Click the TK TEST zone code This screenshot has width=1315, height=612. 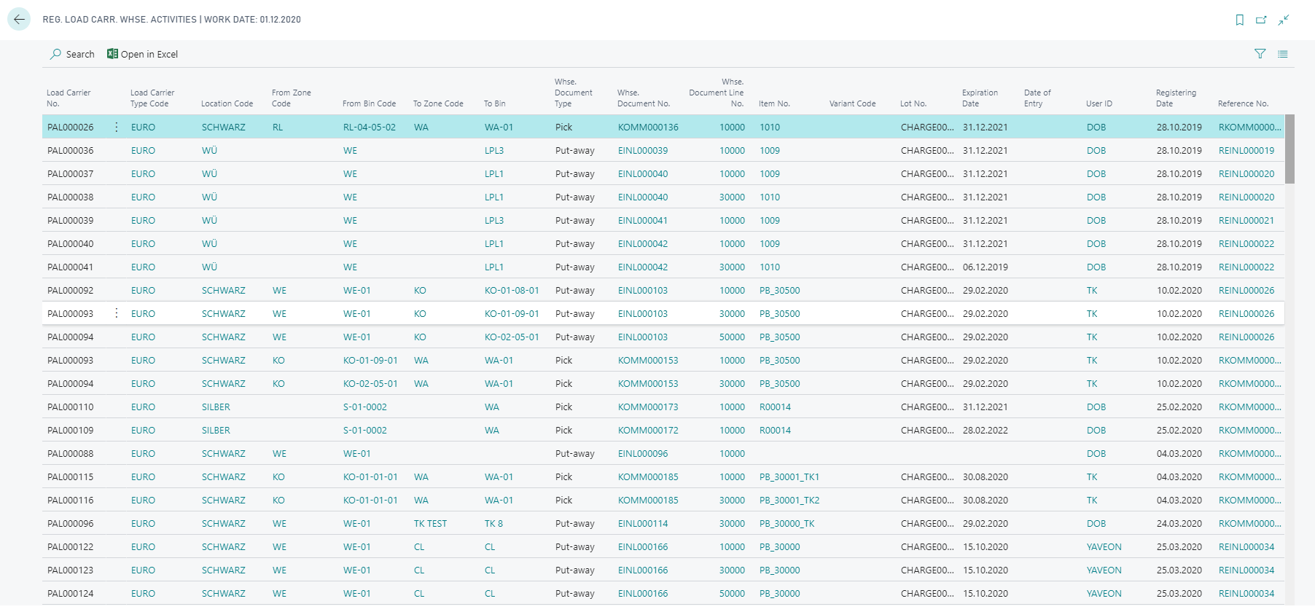tap(430, 524)
